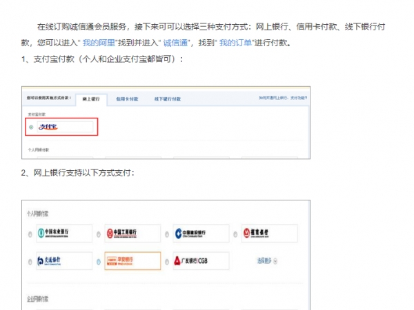Choose the ICBC (中国工商银行) bank logo
414x310 pixels.
pyautogui.click(x=132, y=234)
